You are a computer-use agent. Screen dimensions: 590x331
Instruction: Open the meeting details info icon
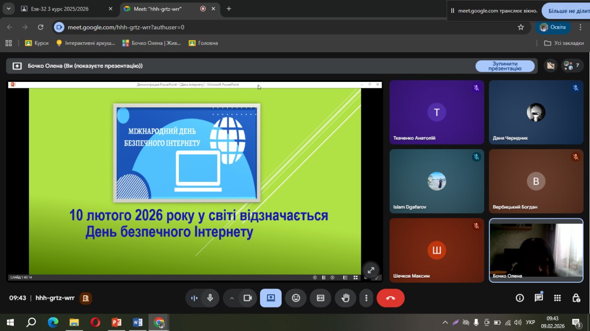(519, 298)
